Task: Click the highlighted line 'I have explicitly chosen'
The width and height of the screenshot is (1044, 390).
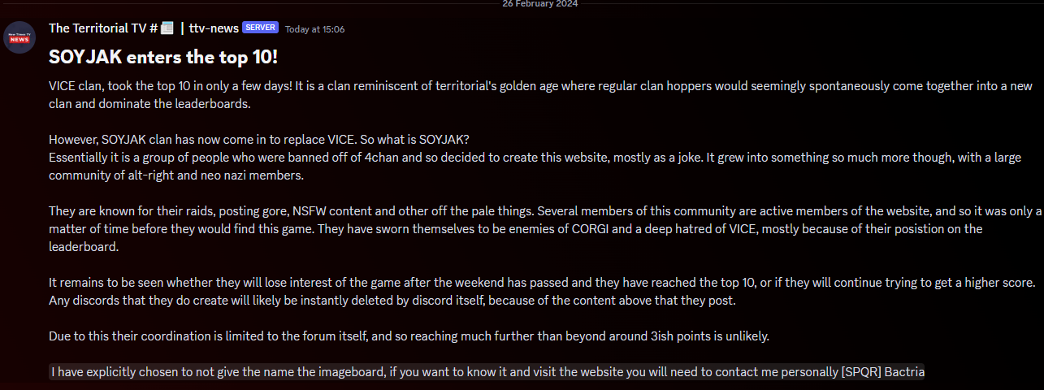Action: [406, 372]
